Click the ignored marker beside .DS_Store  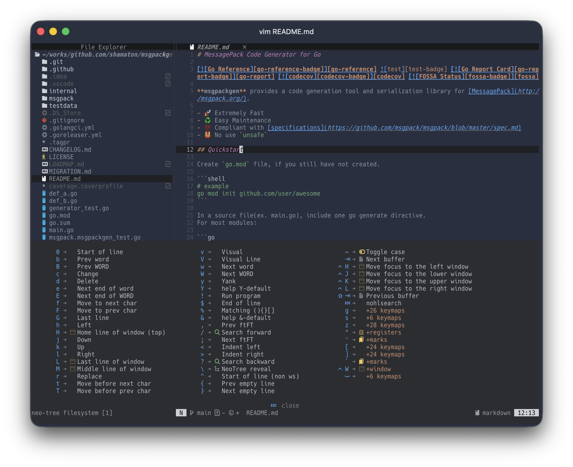[168, 113]
